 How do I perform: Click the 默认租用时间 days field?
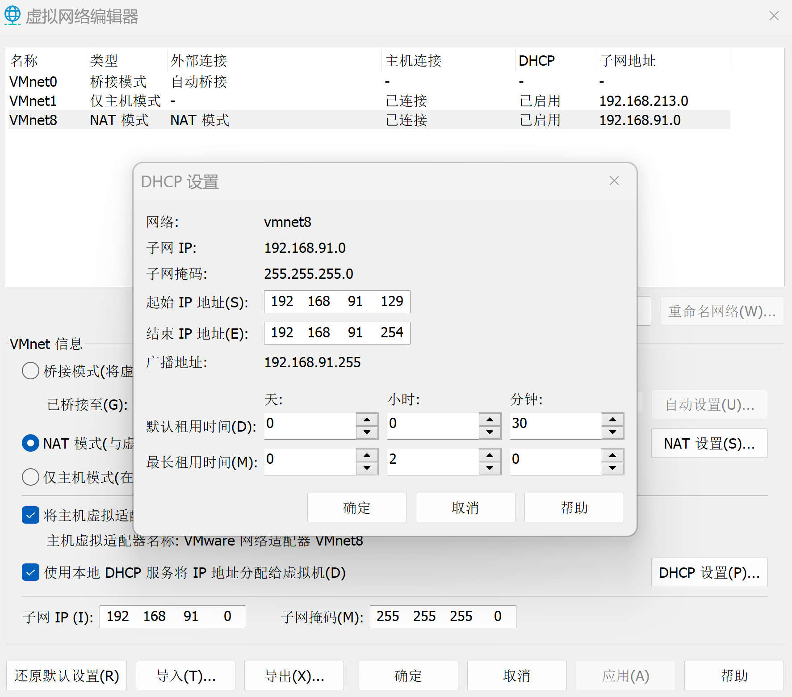coord(310,426)
